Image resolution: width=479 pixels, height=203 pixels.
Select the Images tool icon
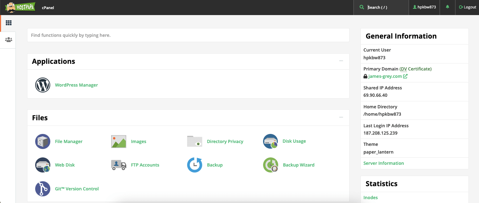[x=118, y=141]
